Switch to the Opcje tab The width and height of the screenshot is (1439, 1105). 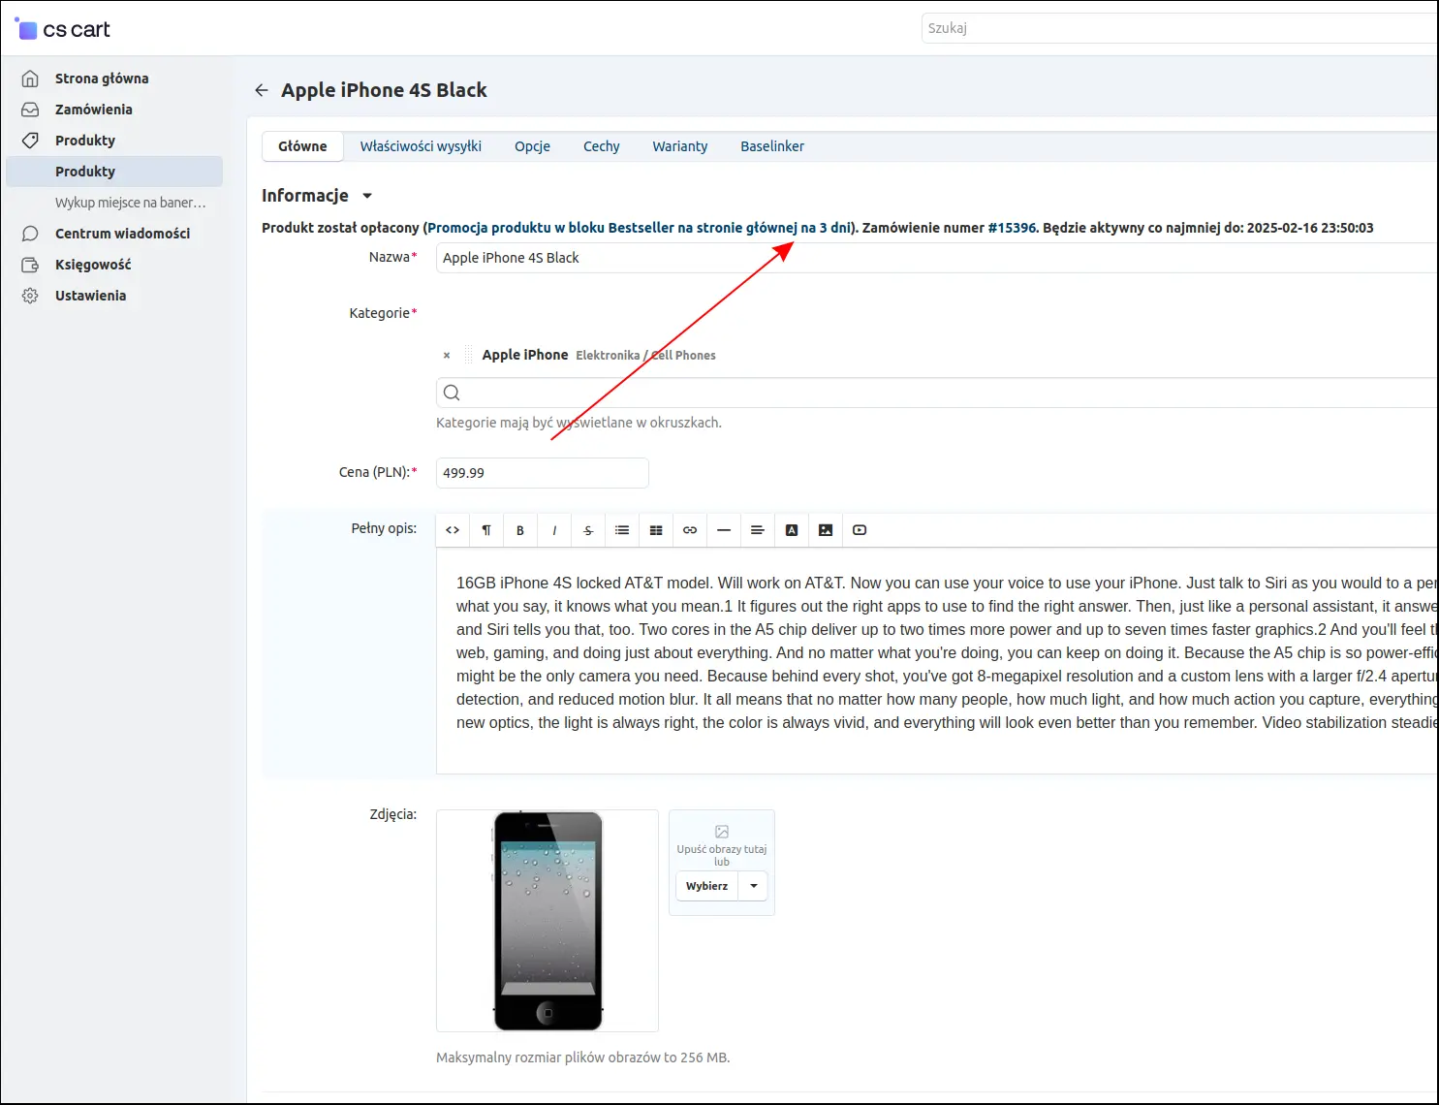pyautogui.click(x=532, y=146)
